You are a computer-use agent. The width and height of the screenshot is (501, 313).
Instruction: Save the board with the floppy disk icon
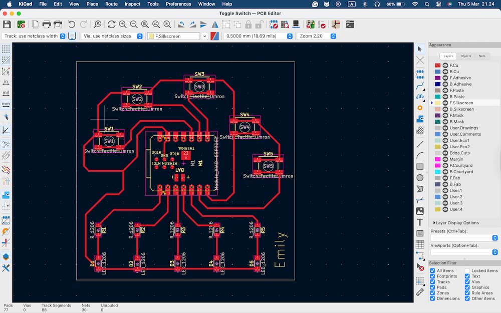[x=7, y=24]
